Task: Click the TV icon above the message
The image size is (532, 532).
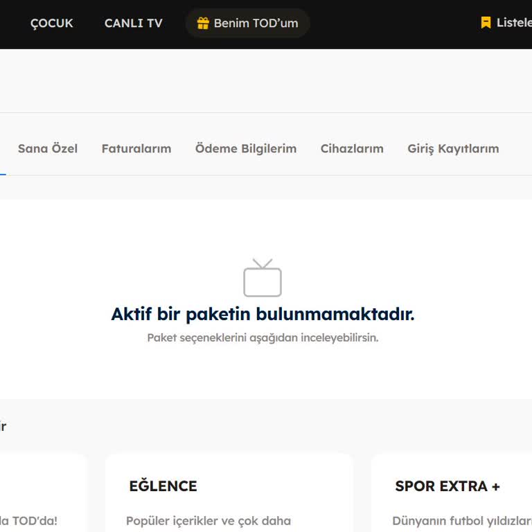Action: (x=263, y=278)
